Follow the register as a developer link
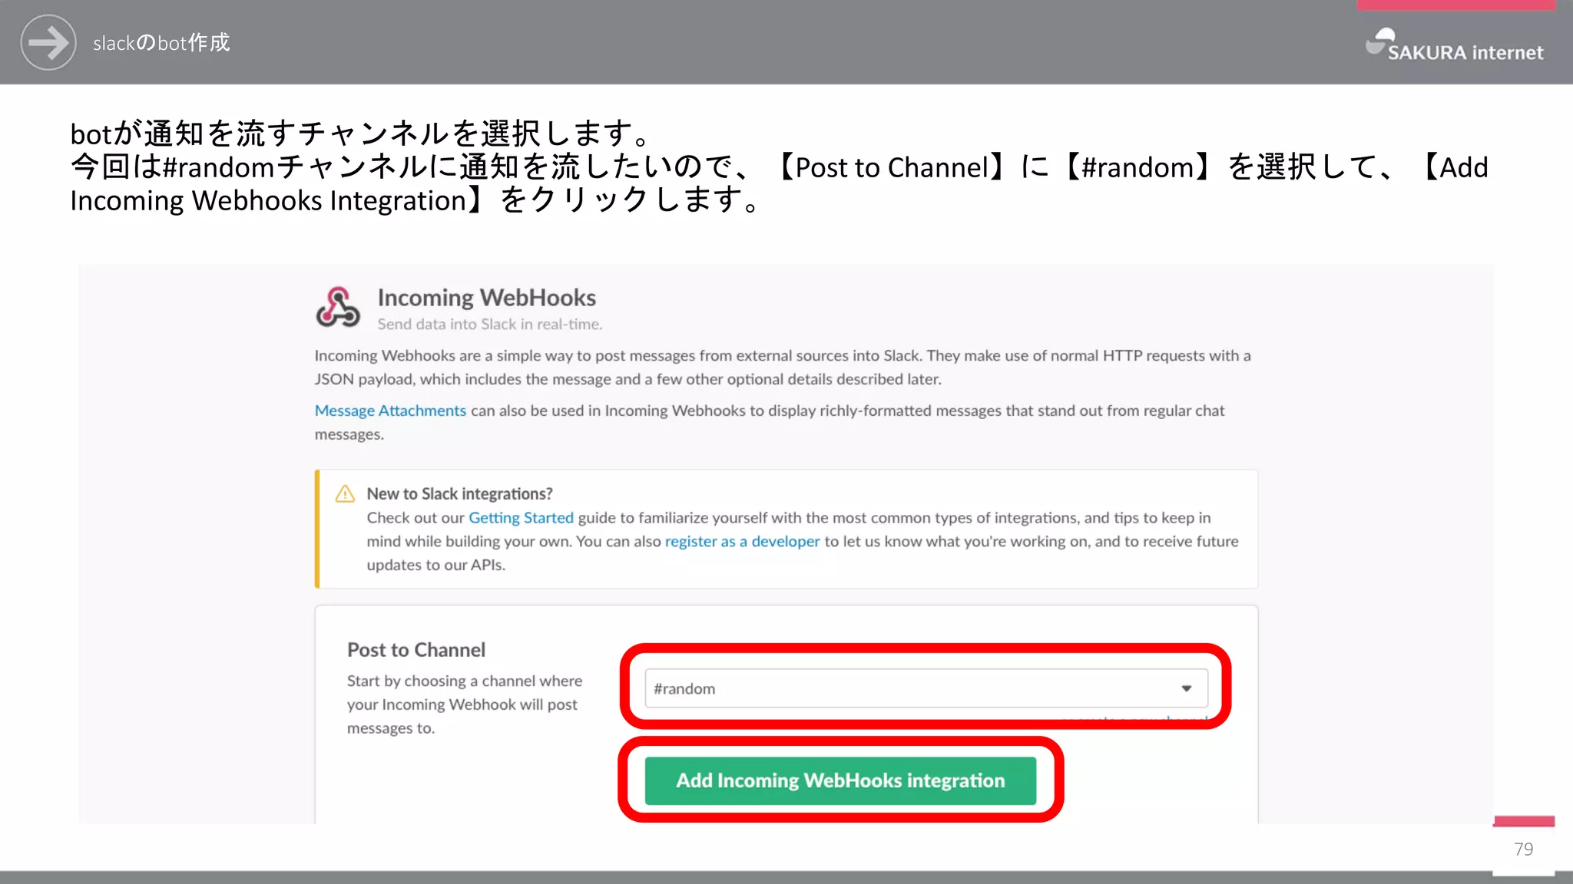Screen dimensions: 1573x884 click(742, 542)
